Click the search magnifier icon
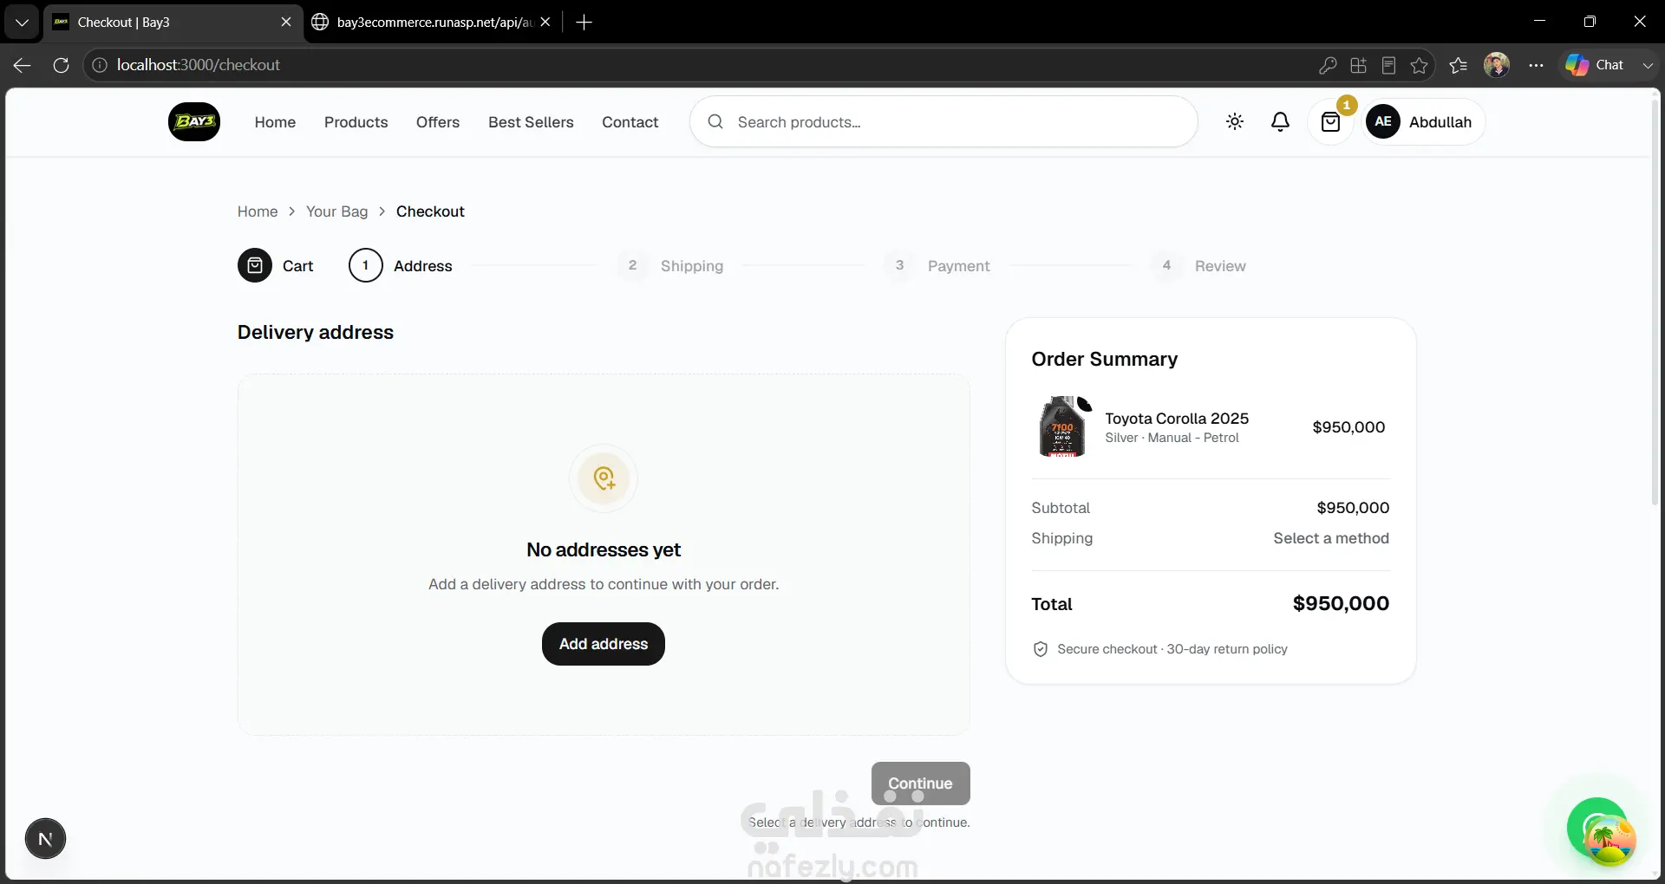 pos(715,122)
